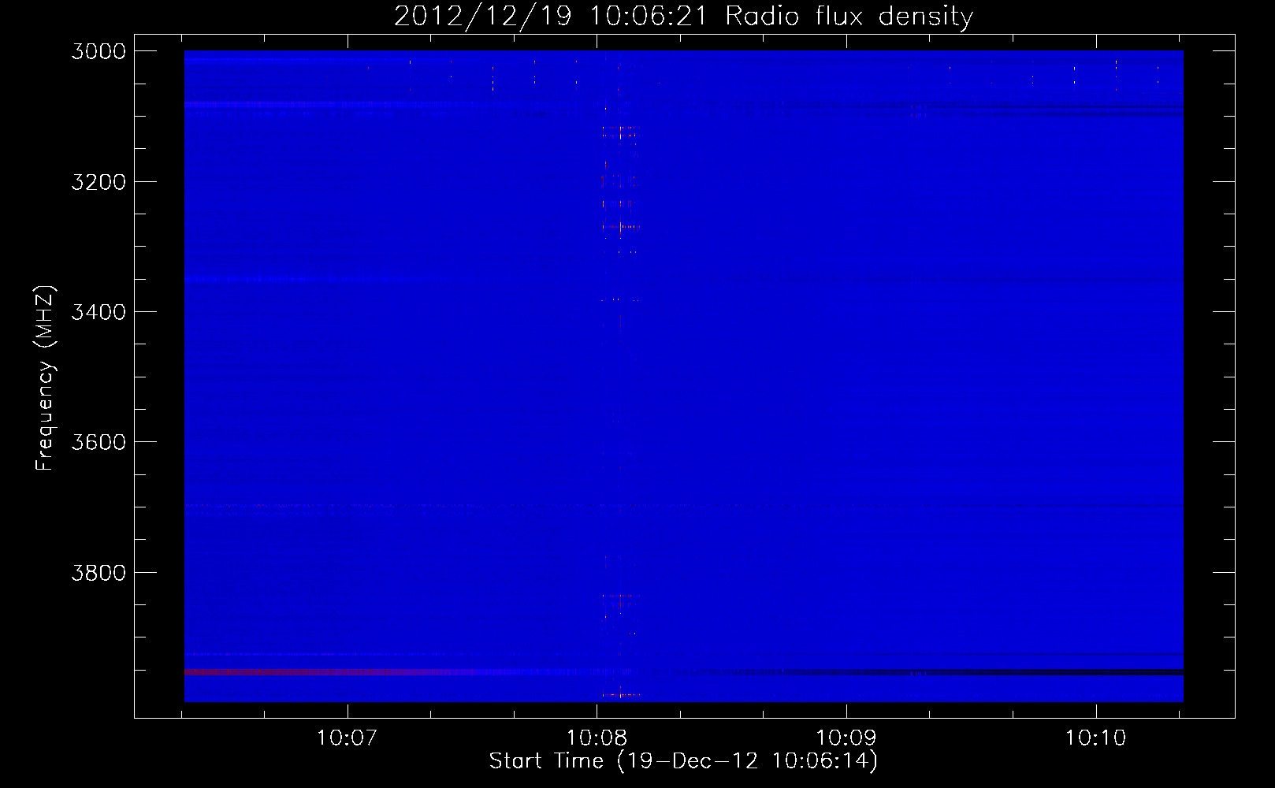Click the 3000 frequency tick label
The width and height of the screenshot is (1275, 788).
pyautogui.click(x=99, y=51)
